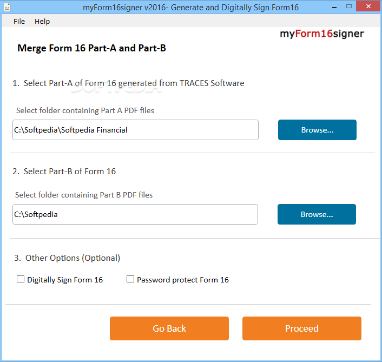Image resolution: width=382 pixels, height=362 pixels.
Task: Click the step 1 Select Part-A label
Action: coord(128,83)
